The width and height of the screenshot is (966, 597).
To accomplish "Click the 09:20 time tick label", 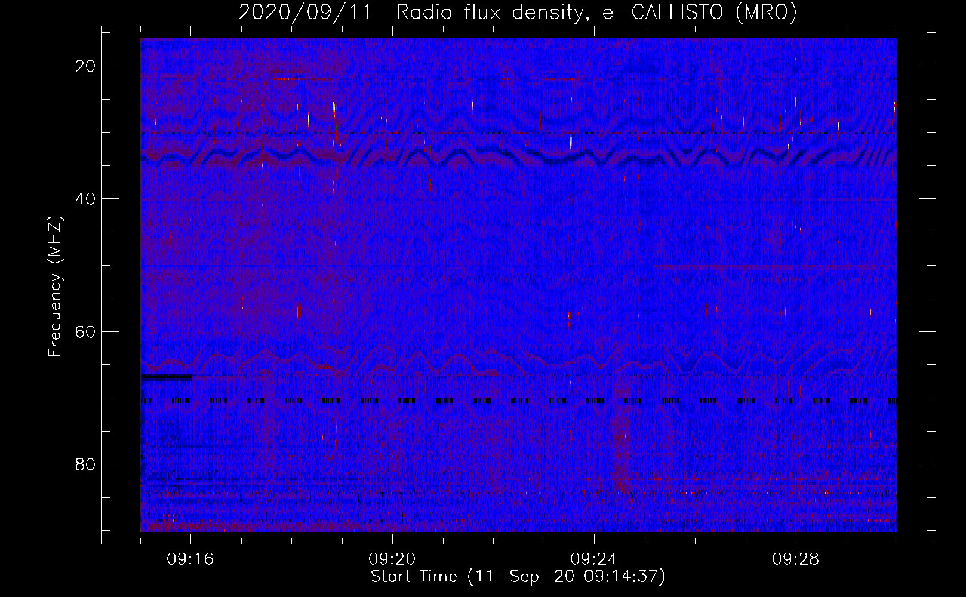I will 392,559.
